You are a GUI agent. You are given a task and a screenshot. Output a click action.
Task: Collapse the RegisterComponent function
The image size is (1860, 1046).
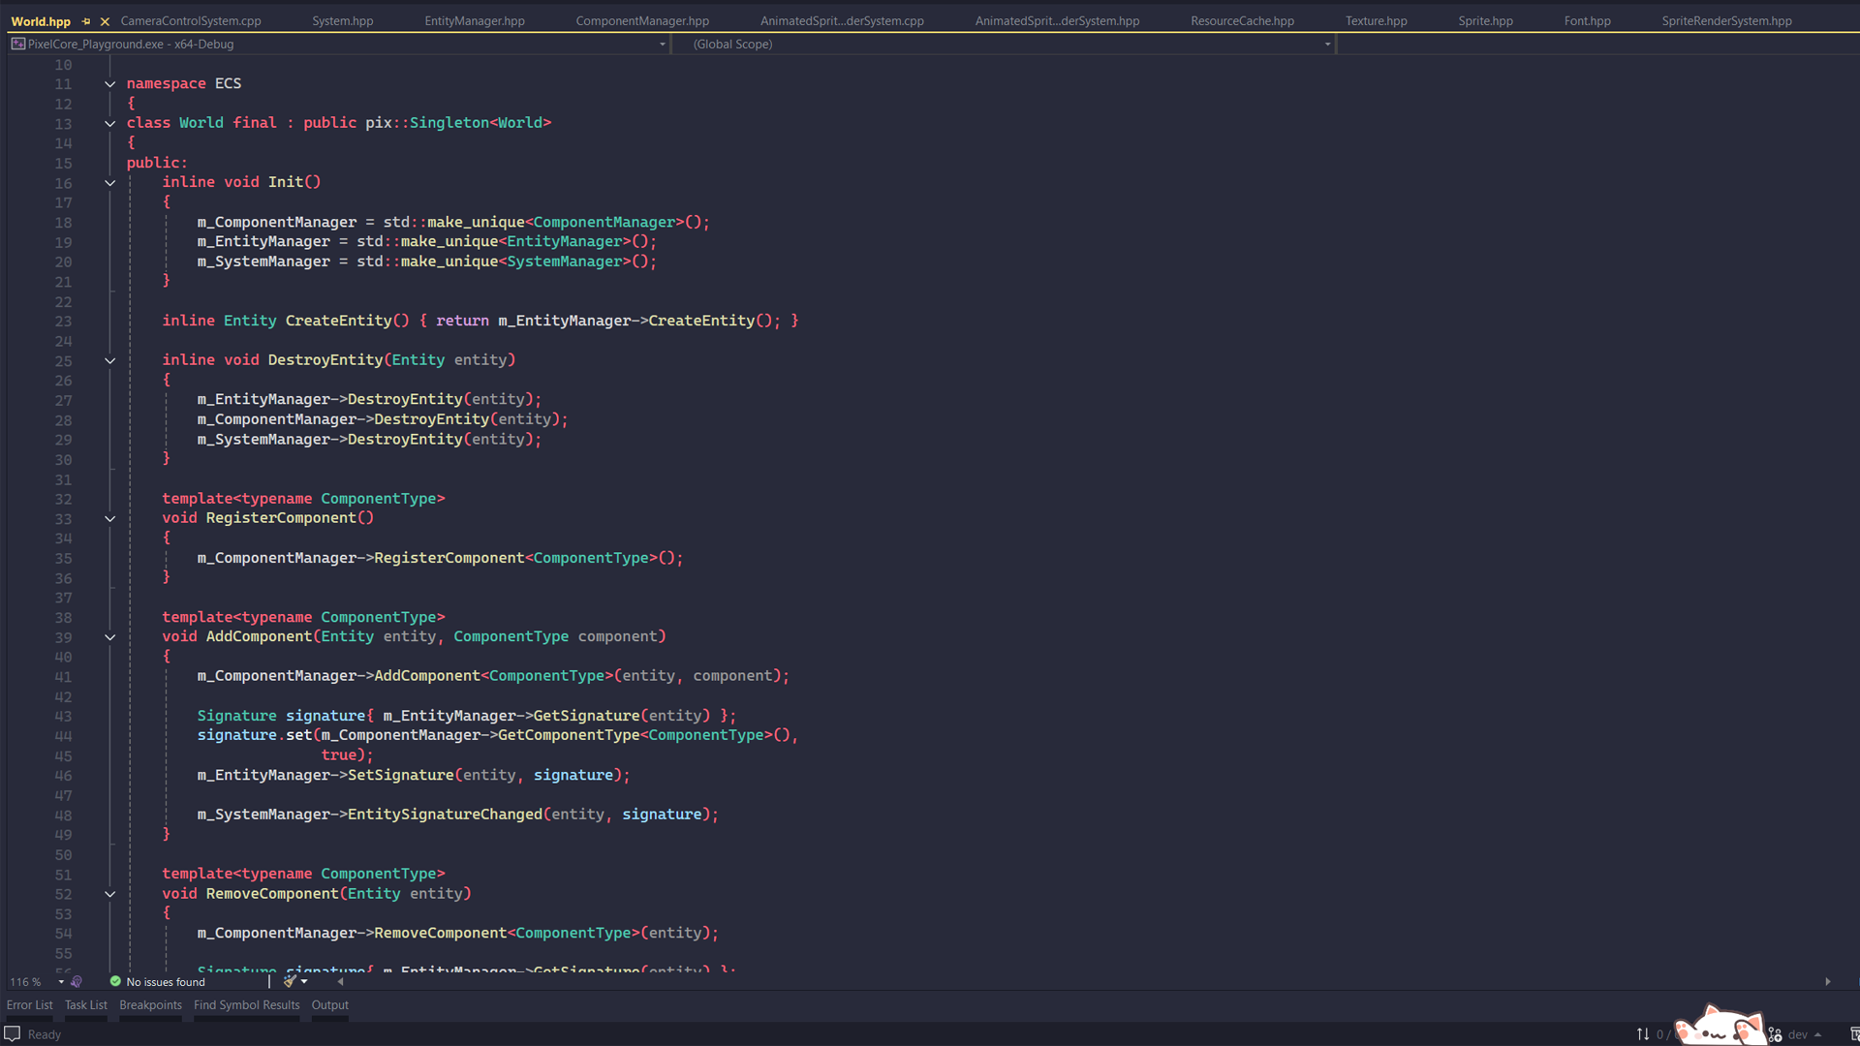click(x=110, y=519)
